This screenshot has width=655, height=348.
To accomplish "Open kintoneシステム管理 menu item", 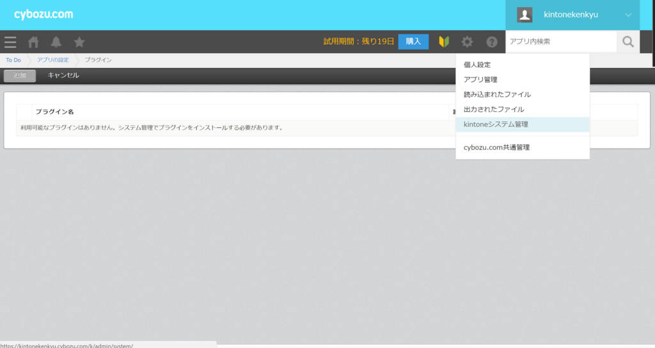I will tap(523, 125).
